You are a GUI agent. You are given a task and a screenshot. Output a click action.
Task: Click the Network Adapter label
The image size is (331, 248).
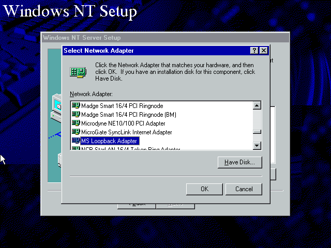tap(91, 94)
